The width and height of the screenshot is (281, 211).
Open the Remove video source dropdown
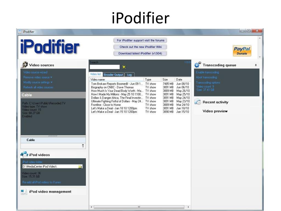click(x=38, y=77)
